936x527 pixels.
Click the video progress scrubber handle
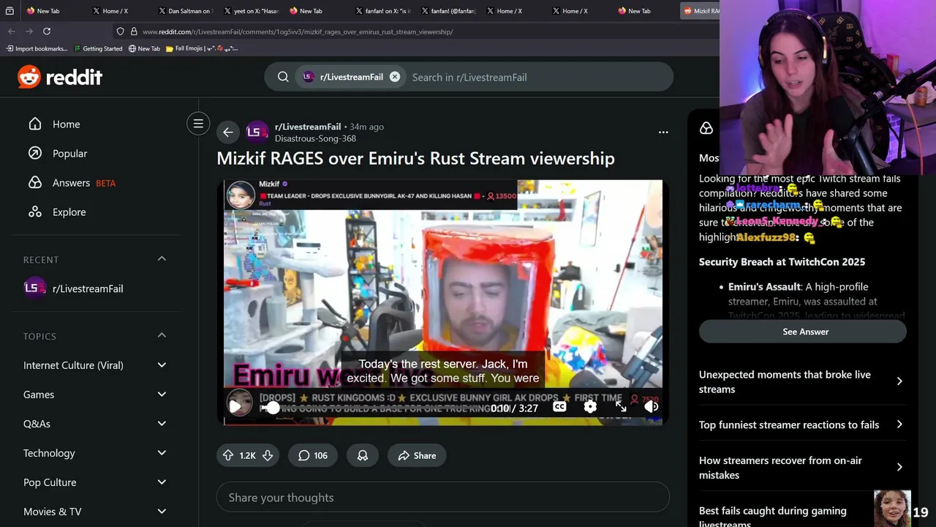pos(272,408)
